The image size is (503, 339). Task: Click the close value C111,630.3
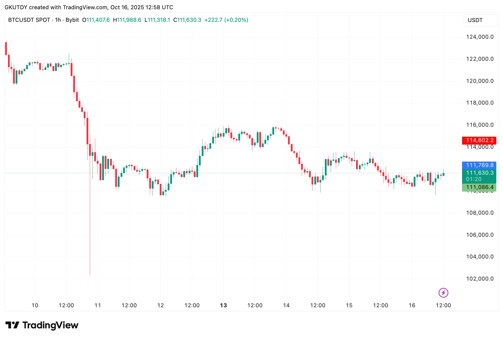[187, 20]
